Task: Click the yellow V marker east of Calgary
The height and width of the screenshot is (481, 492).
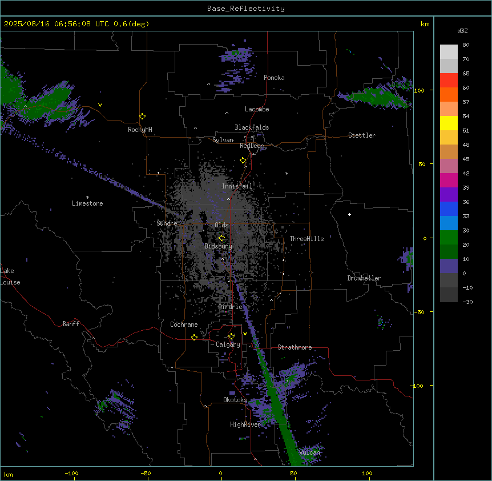Action: point(245,334)
